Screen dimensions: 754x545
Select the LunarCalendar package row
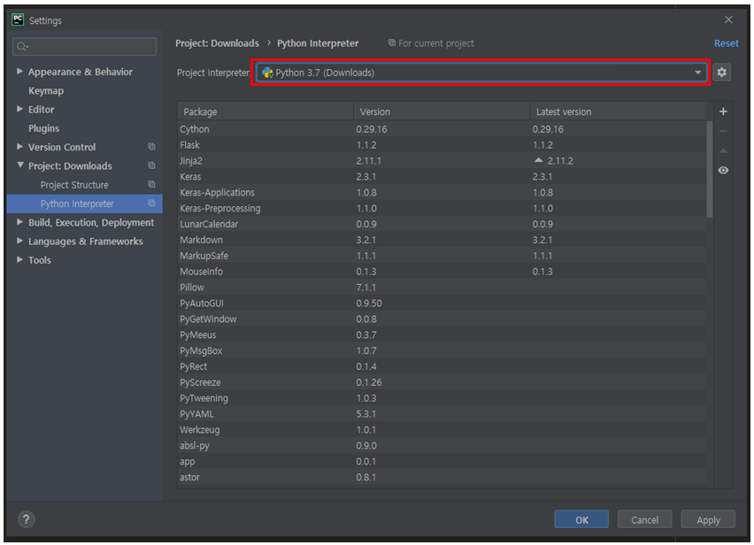[x=442, y=224]
